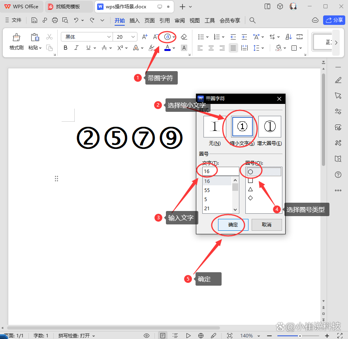Image resolution: width=348 pixels, height=339 pixels.
Task: Click the OK (确定) button in dialog
Action: point(233,225)
